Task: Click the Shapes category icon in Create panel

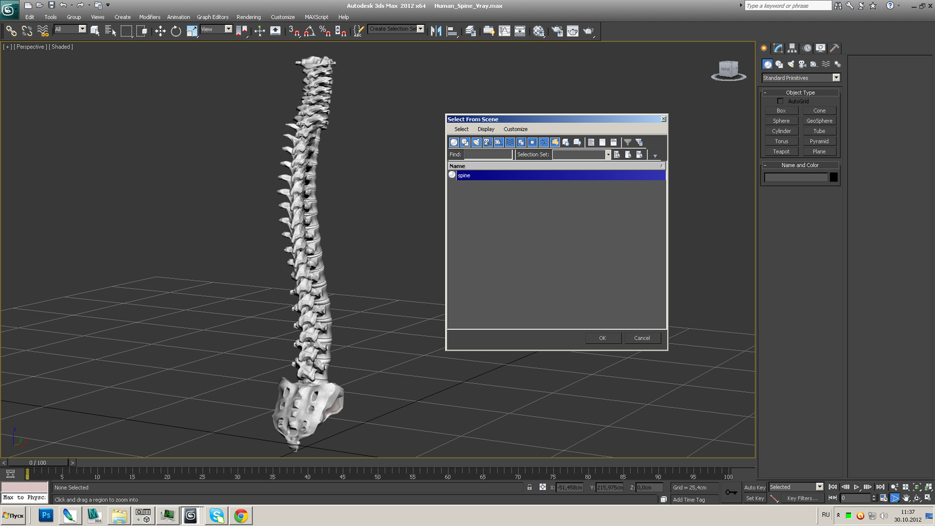Action: point(779,64)
